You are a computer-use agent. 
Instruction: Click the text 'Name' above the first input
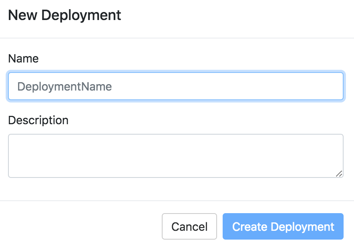[x=23, y=58]
